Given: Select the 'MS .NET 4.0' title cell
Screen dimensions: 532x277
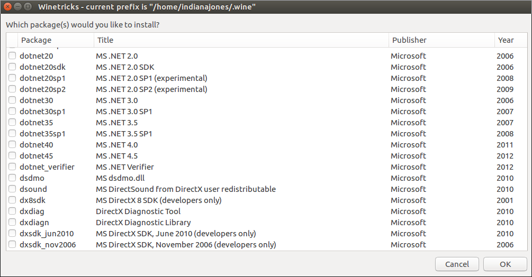Looking at the screenshot, I should pyautogui.click(x=116, y=145).
